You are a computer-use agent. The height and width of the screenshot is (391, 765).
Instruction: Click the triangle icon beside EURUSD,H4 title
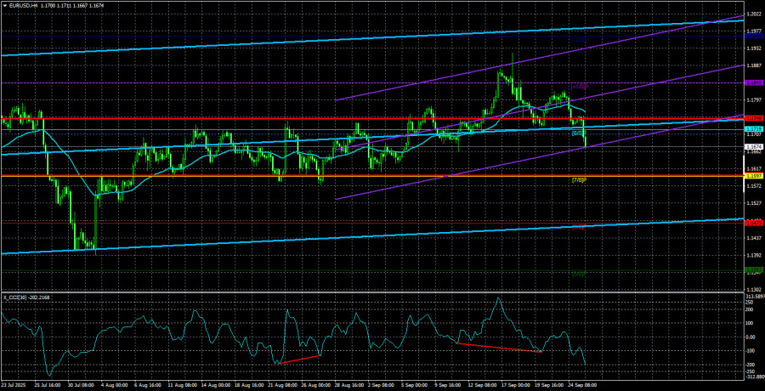4,4
